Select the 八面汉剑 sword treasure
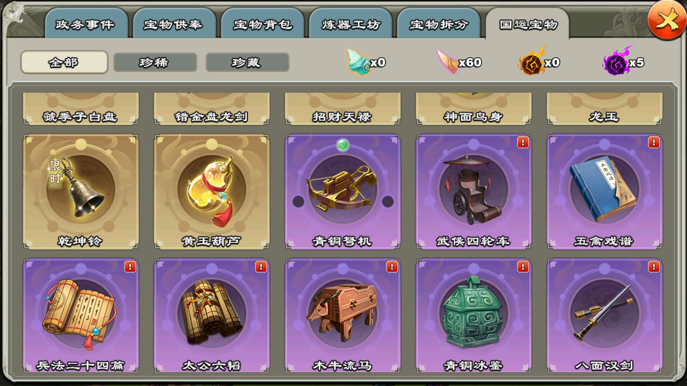The image size is (687, 386). (604, 316)
